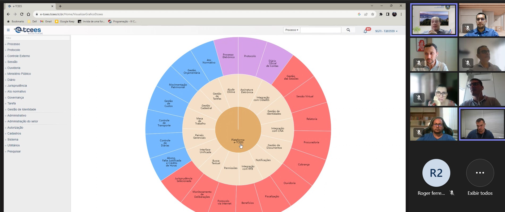Open the tab search chevron
This screenshot has height=212, width=505.
click(372, 6)
